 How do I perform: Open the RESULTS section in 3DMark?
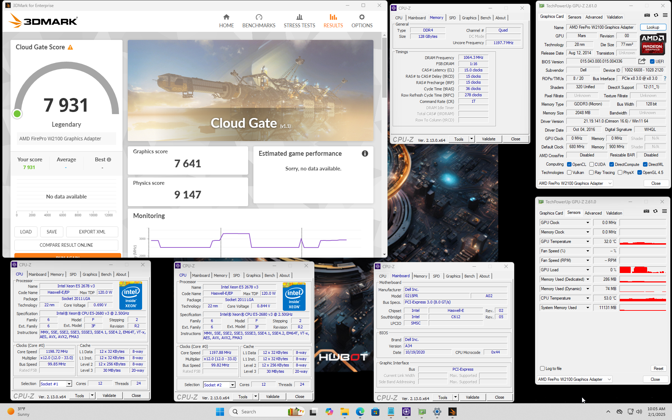333,21
